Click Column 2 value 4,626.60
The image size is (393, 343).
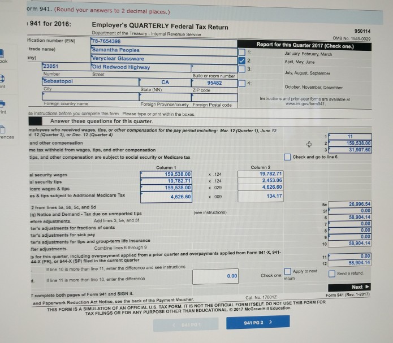(261, 187)
